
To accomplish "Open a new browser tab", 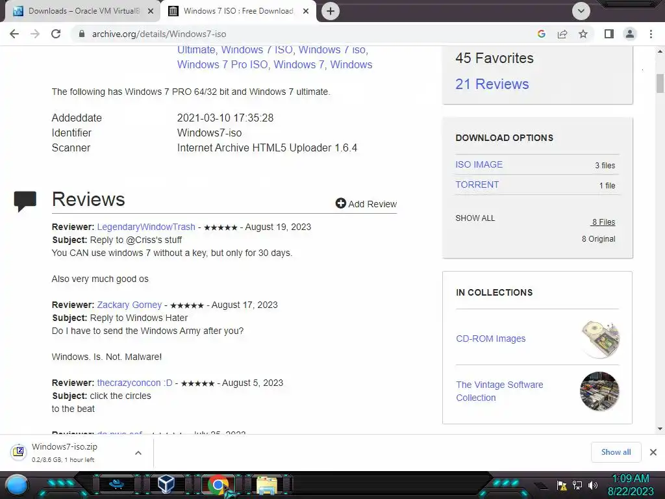I will pos(331,11).
